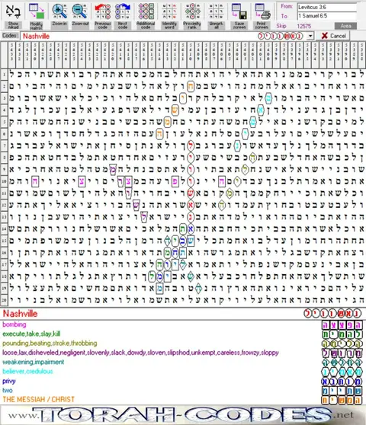Select 'THE MESSIAH / CHRIST' term
Screen dimensions: 366x425
coord(39,400)
